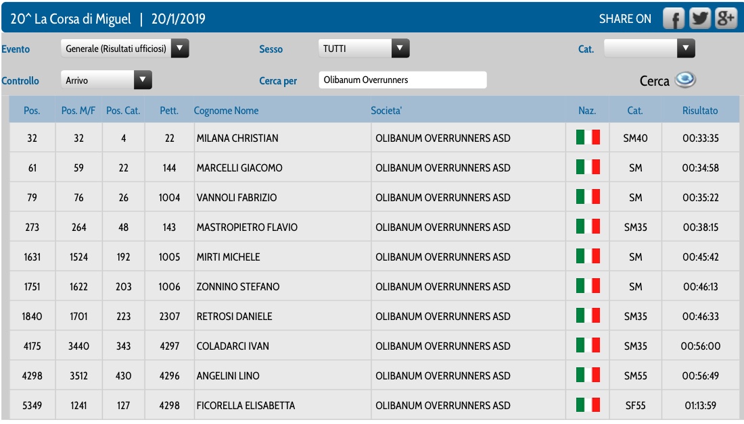Click Italian flag in VANNOLI FABRIZIO row
This screenshot has height=424, width=744.
pyautogui.click(x=588, y=196)
